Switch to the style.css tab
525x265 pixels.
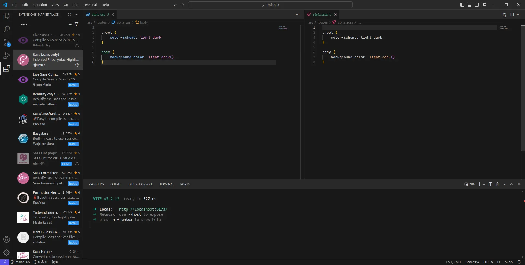coord(100,15)
